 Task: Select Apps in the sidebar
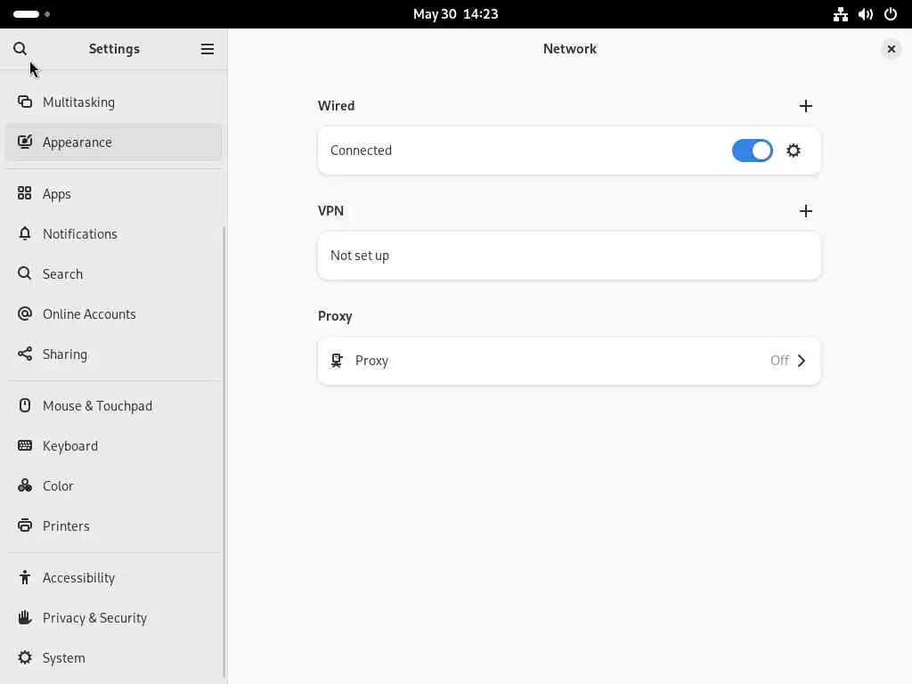pyautogui.click(x=114, y=193)
